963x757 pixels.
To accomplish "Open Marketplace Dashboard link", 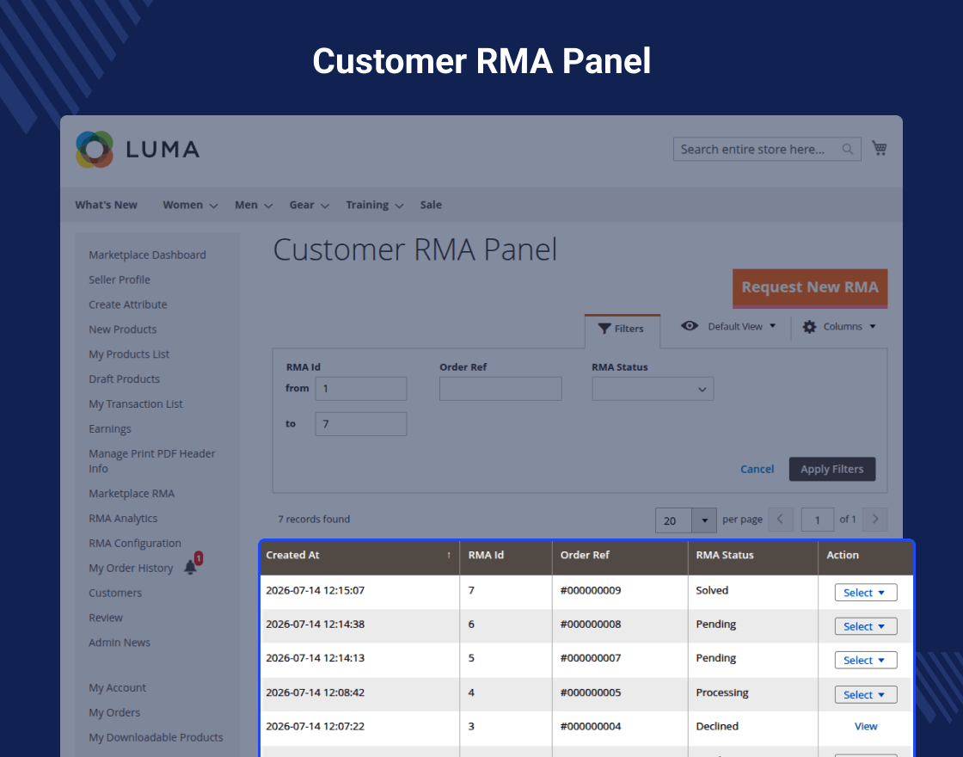I will tap(147, 255).
